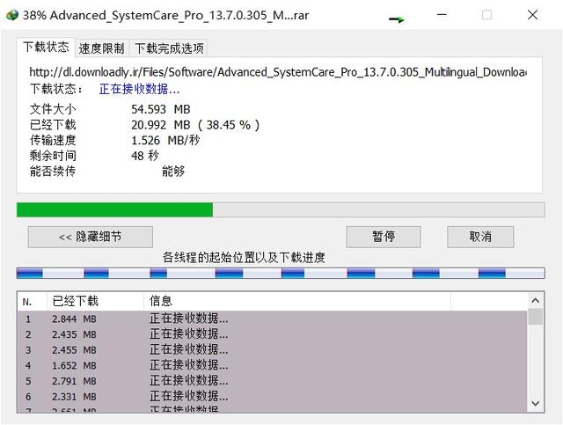Click the scroll down arrow of thread list
The width and height of the screenshot is (563, 425).
[x=536, y=403]
